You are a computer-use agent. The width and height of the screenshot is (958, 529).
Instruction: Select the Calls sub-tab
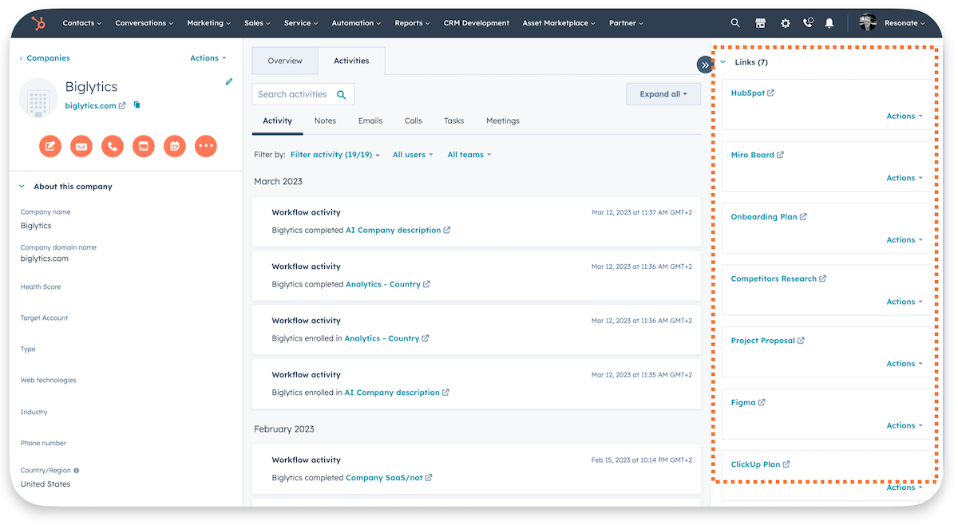coord(413,120)
